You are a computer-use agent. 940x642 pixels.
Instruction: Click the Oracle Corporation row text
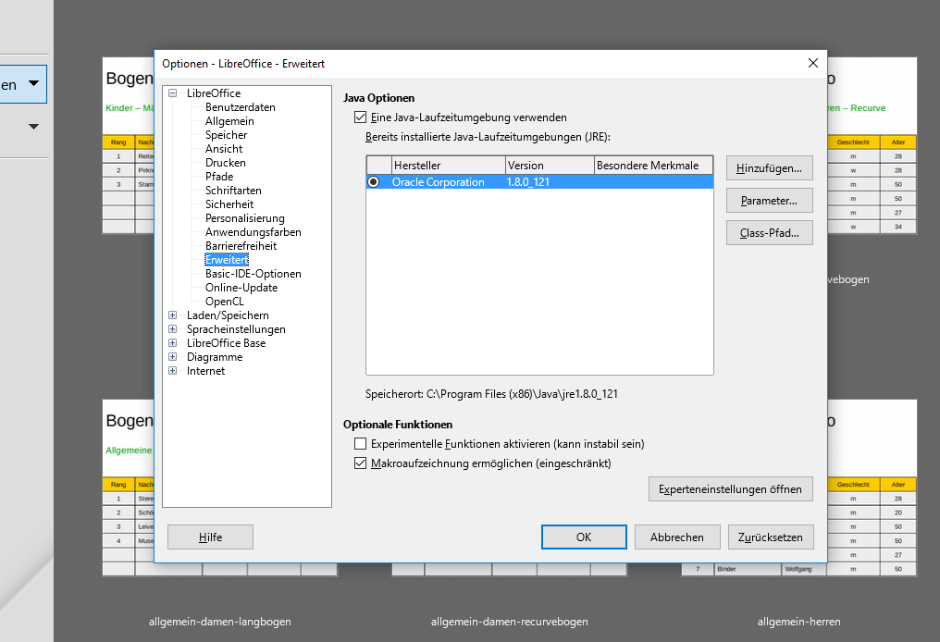pos(439,182)
